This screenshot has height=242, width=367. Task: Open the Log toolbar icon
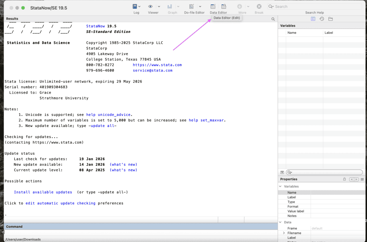(135, 7)
